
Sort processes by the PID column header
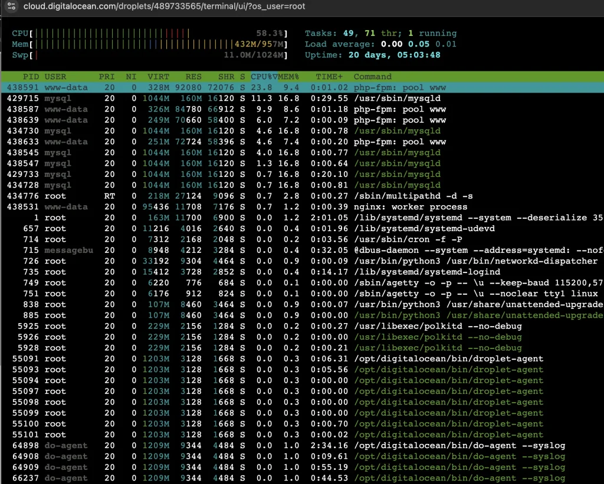[31, 77]
